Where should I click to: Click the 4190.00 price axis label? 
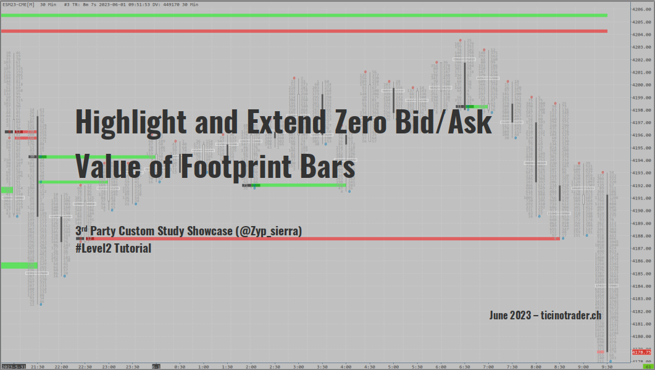click(641, 211)
